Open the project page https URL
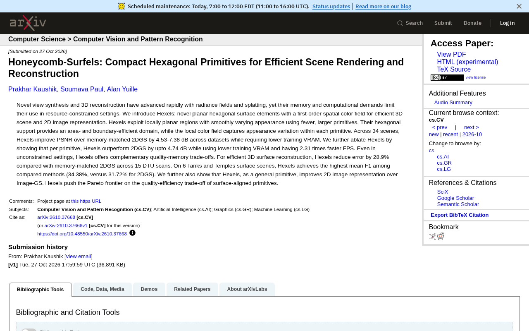The width and height of the screenshot is (529, 331). coord(86,201)
